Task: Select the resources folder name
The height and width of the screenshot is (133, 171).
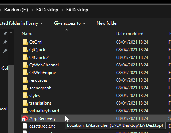Action: (38, 80)
